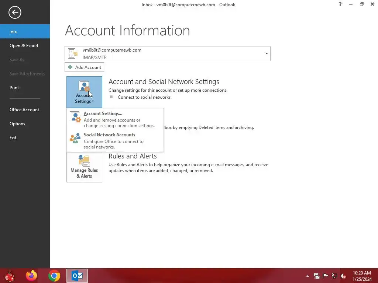This screenshot has height=283, width=378.
Task: Click the Rules and Alerts heading
Action: (133, 156)
